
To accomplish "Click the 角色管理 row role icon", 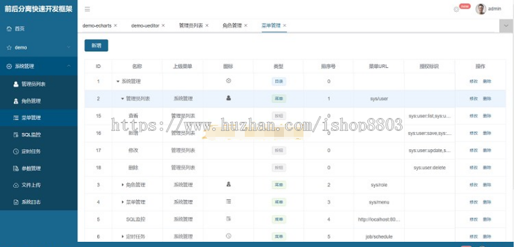I will pos(228,184).
